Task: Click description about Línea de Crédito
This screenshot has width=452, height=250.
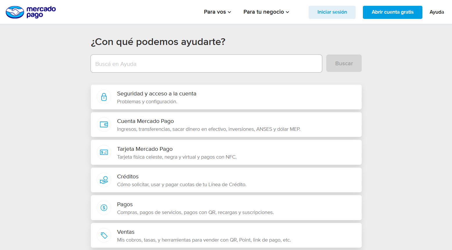Action: pos(182,184)
